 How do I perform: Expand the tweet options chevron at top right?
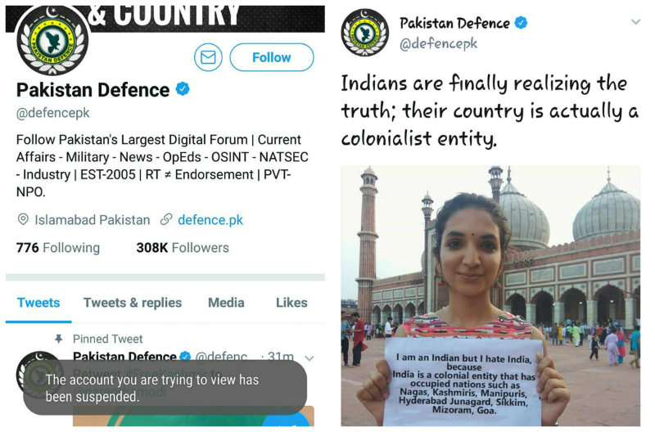(x=635, y=22)
